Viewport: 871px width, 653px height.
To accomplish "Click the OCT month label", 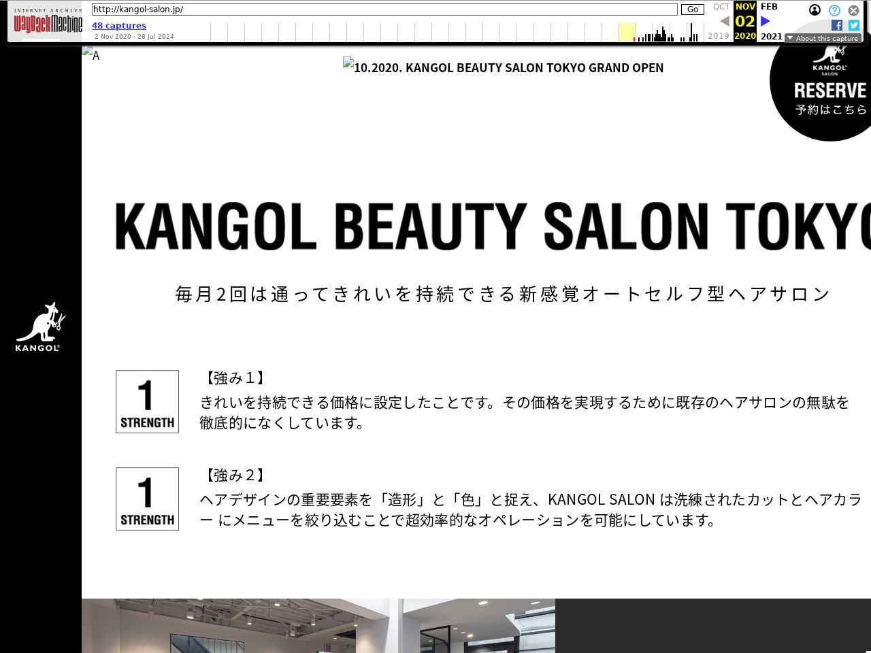I will 721,7.
